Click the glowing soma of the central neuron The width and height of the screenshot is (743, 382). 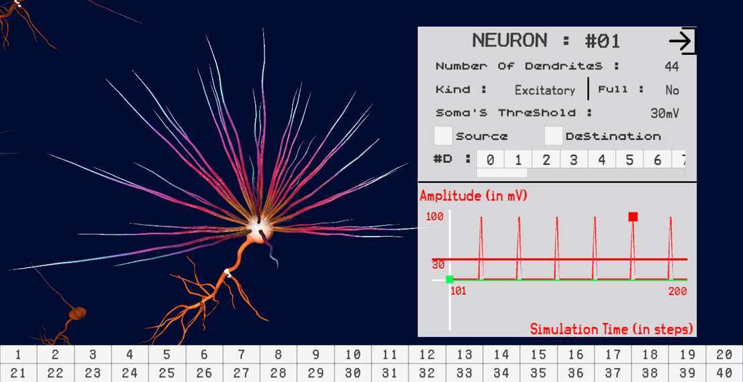(259, 227)
